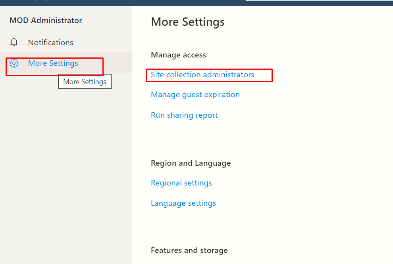
Task: Click the Features and storage heading
Action: (189, 250)
